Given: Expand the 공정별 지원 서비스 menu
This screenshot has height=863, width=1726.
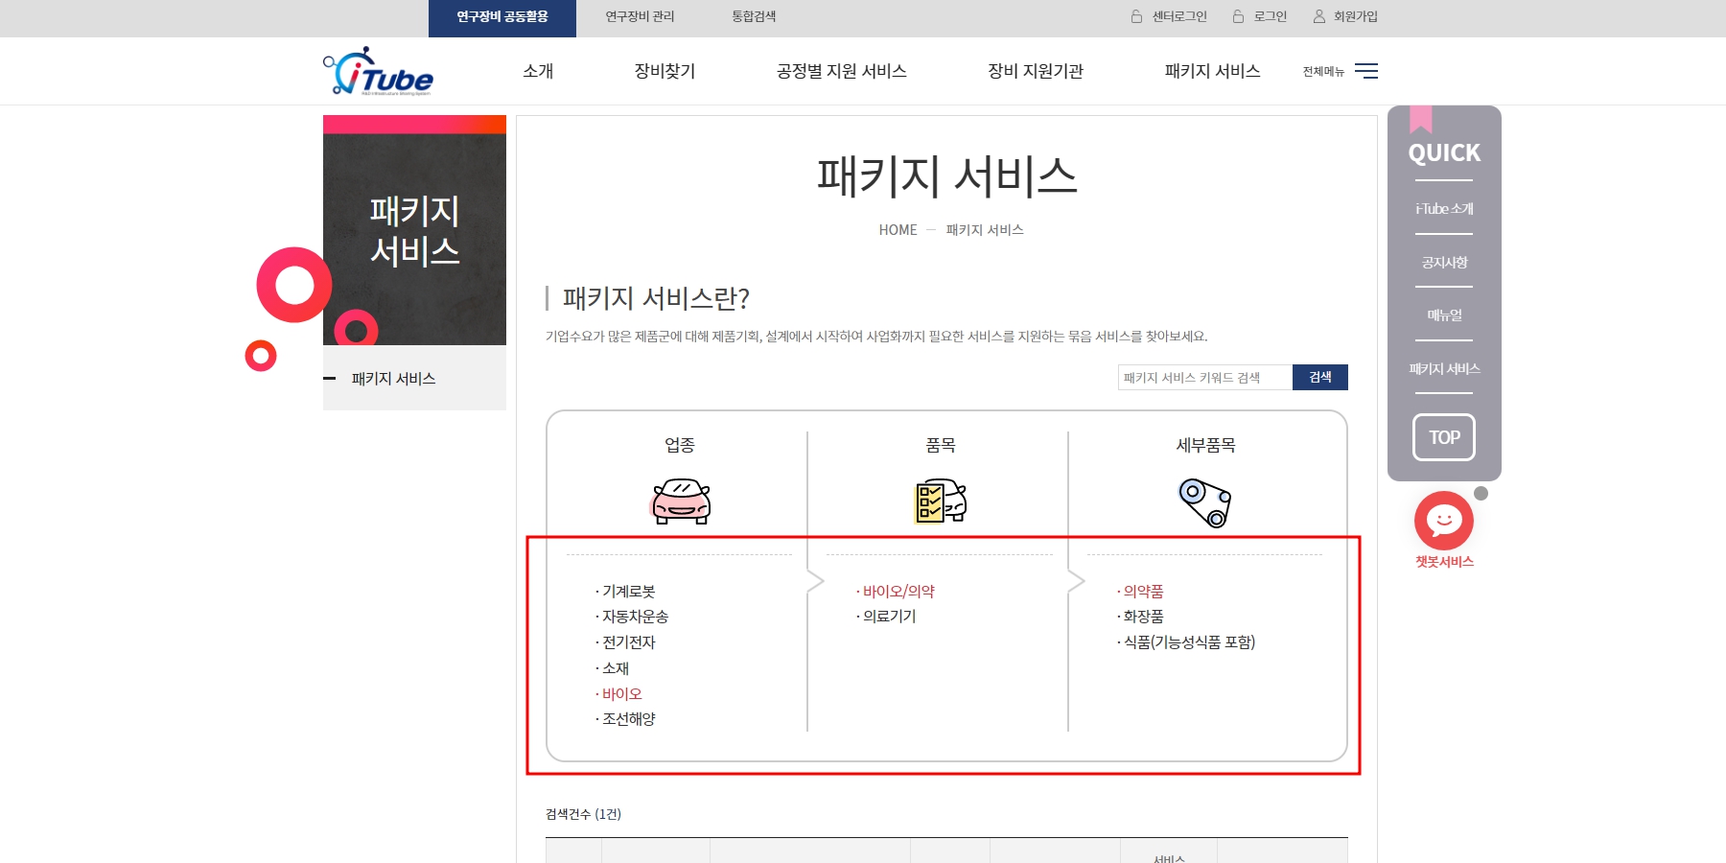Looking at the screenshot, I should [841, 71].
